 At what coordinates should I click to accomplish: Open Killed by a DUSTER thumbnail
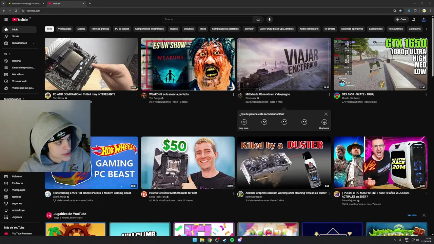(284, 163)
